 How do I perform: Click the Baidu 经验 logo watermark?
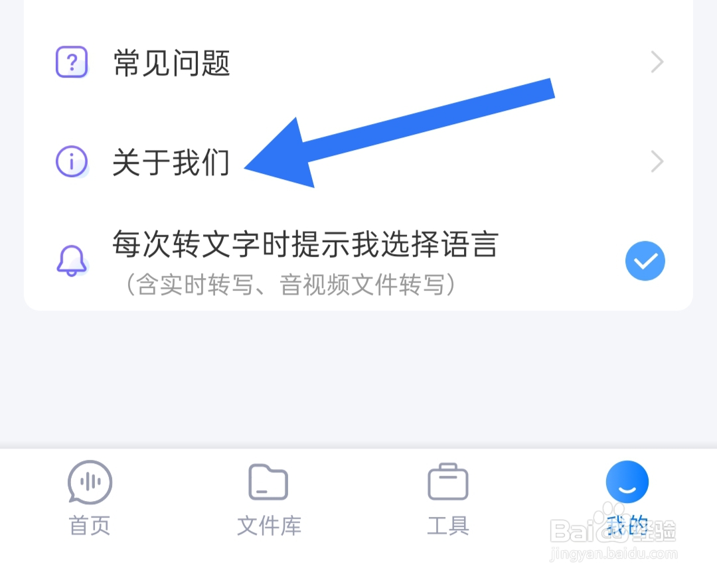613,530
